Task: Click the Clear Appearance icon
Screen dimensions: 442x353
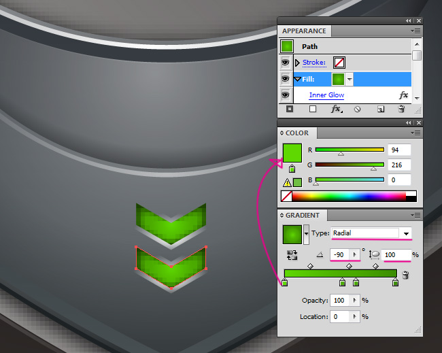Action: 357,109
